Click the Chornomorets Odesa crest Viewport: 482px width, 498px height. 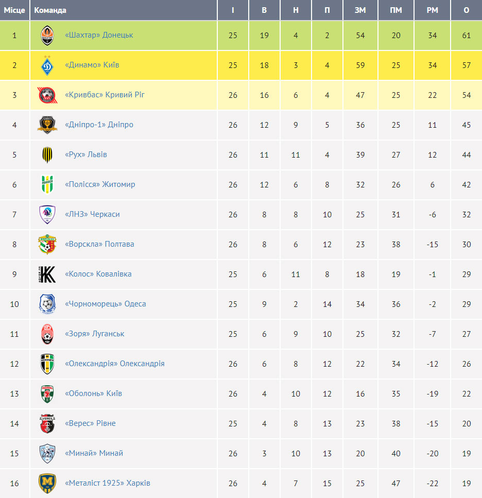(x=47, y=304)
